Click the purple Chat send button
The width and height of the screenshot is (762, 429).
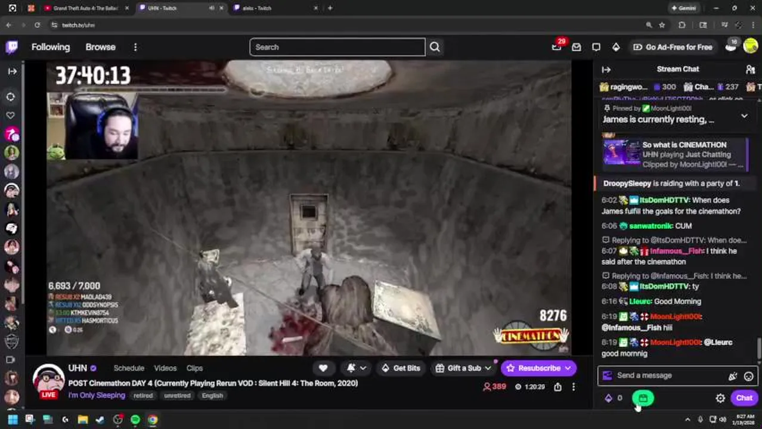(744, 398)
